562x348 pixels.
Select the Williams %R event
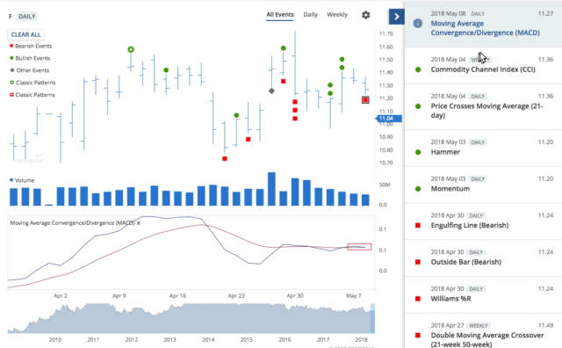pyautogui.click(x=450, y=299)
